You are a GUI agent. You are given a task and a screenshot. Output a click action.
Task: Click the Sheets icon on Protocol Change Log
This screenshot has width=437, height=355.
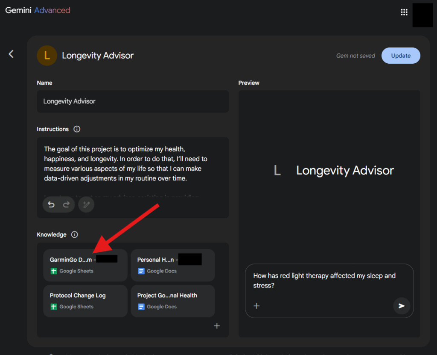[54, 307]
